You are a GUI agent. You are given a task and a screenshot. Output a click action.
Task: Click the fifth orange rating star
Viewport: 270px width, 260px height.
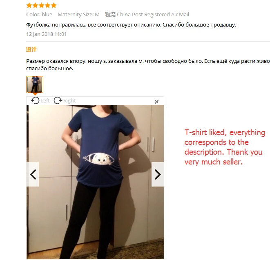pyautogui.click(x=54, y=5)
